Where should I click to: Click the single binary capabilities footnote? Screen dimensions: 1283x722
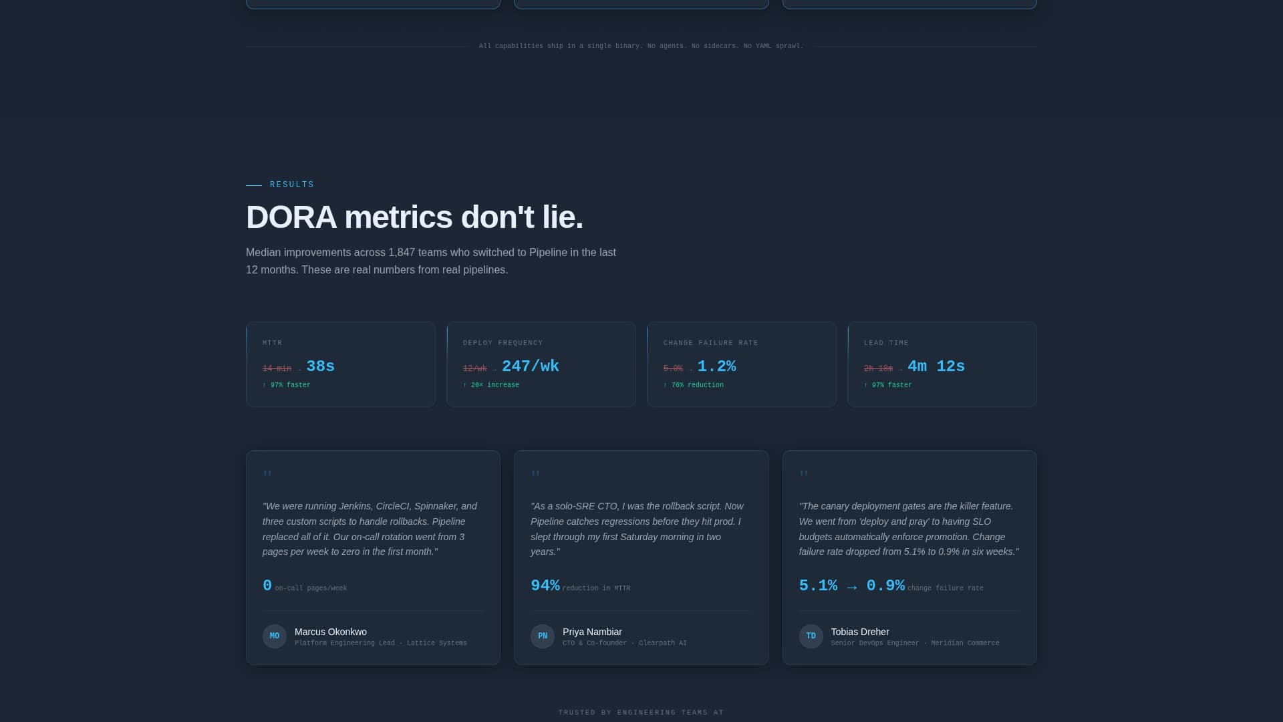[x=641, y=46]
